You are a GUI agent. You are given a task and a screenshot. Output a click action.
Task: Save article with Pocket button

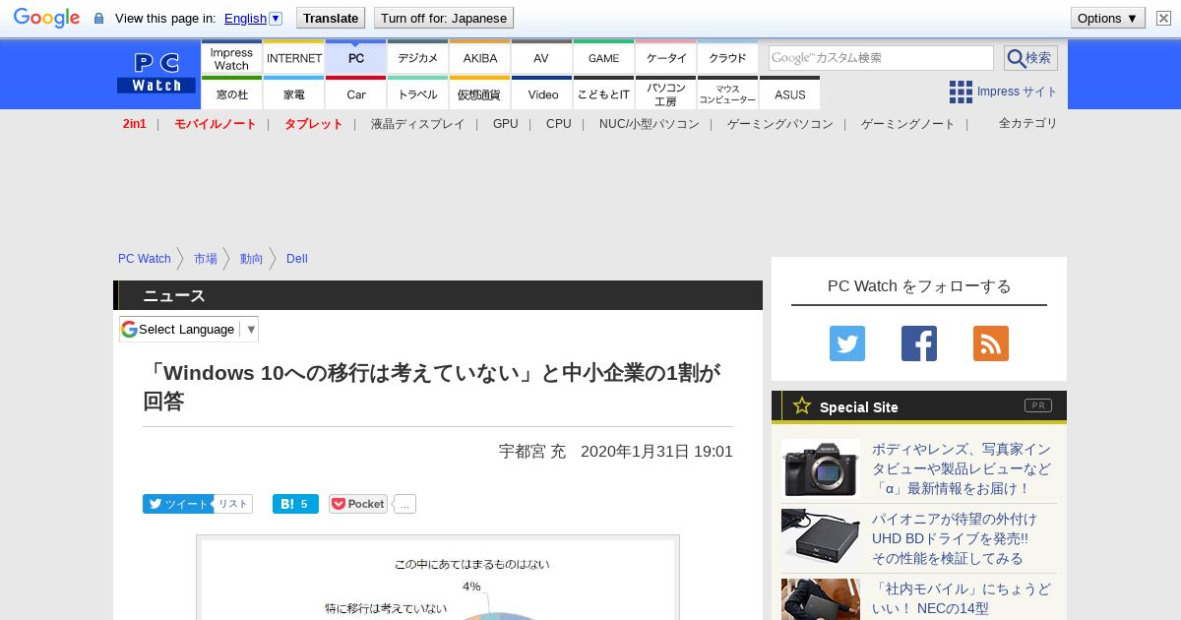point(358,504)
